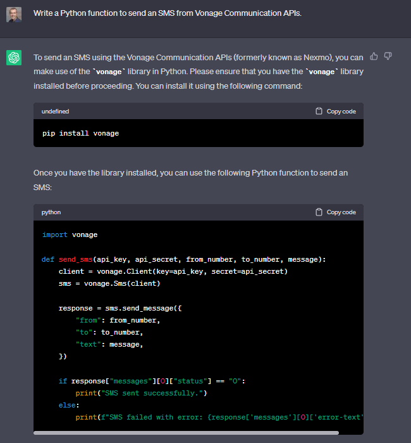This screenshot has height=443, width=411.
Task: Click the user profile avatar
Action: (14, 15)
